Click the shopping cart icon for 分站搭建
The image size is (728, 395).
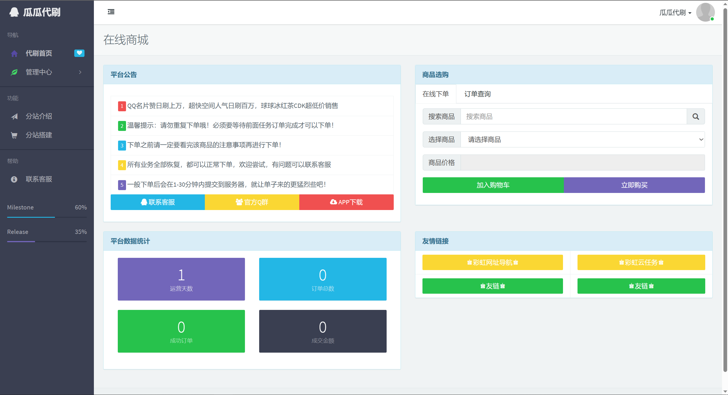click(x=14, y=135)
